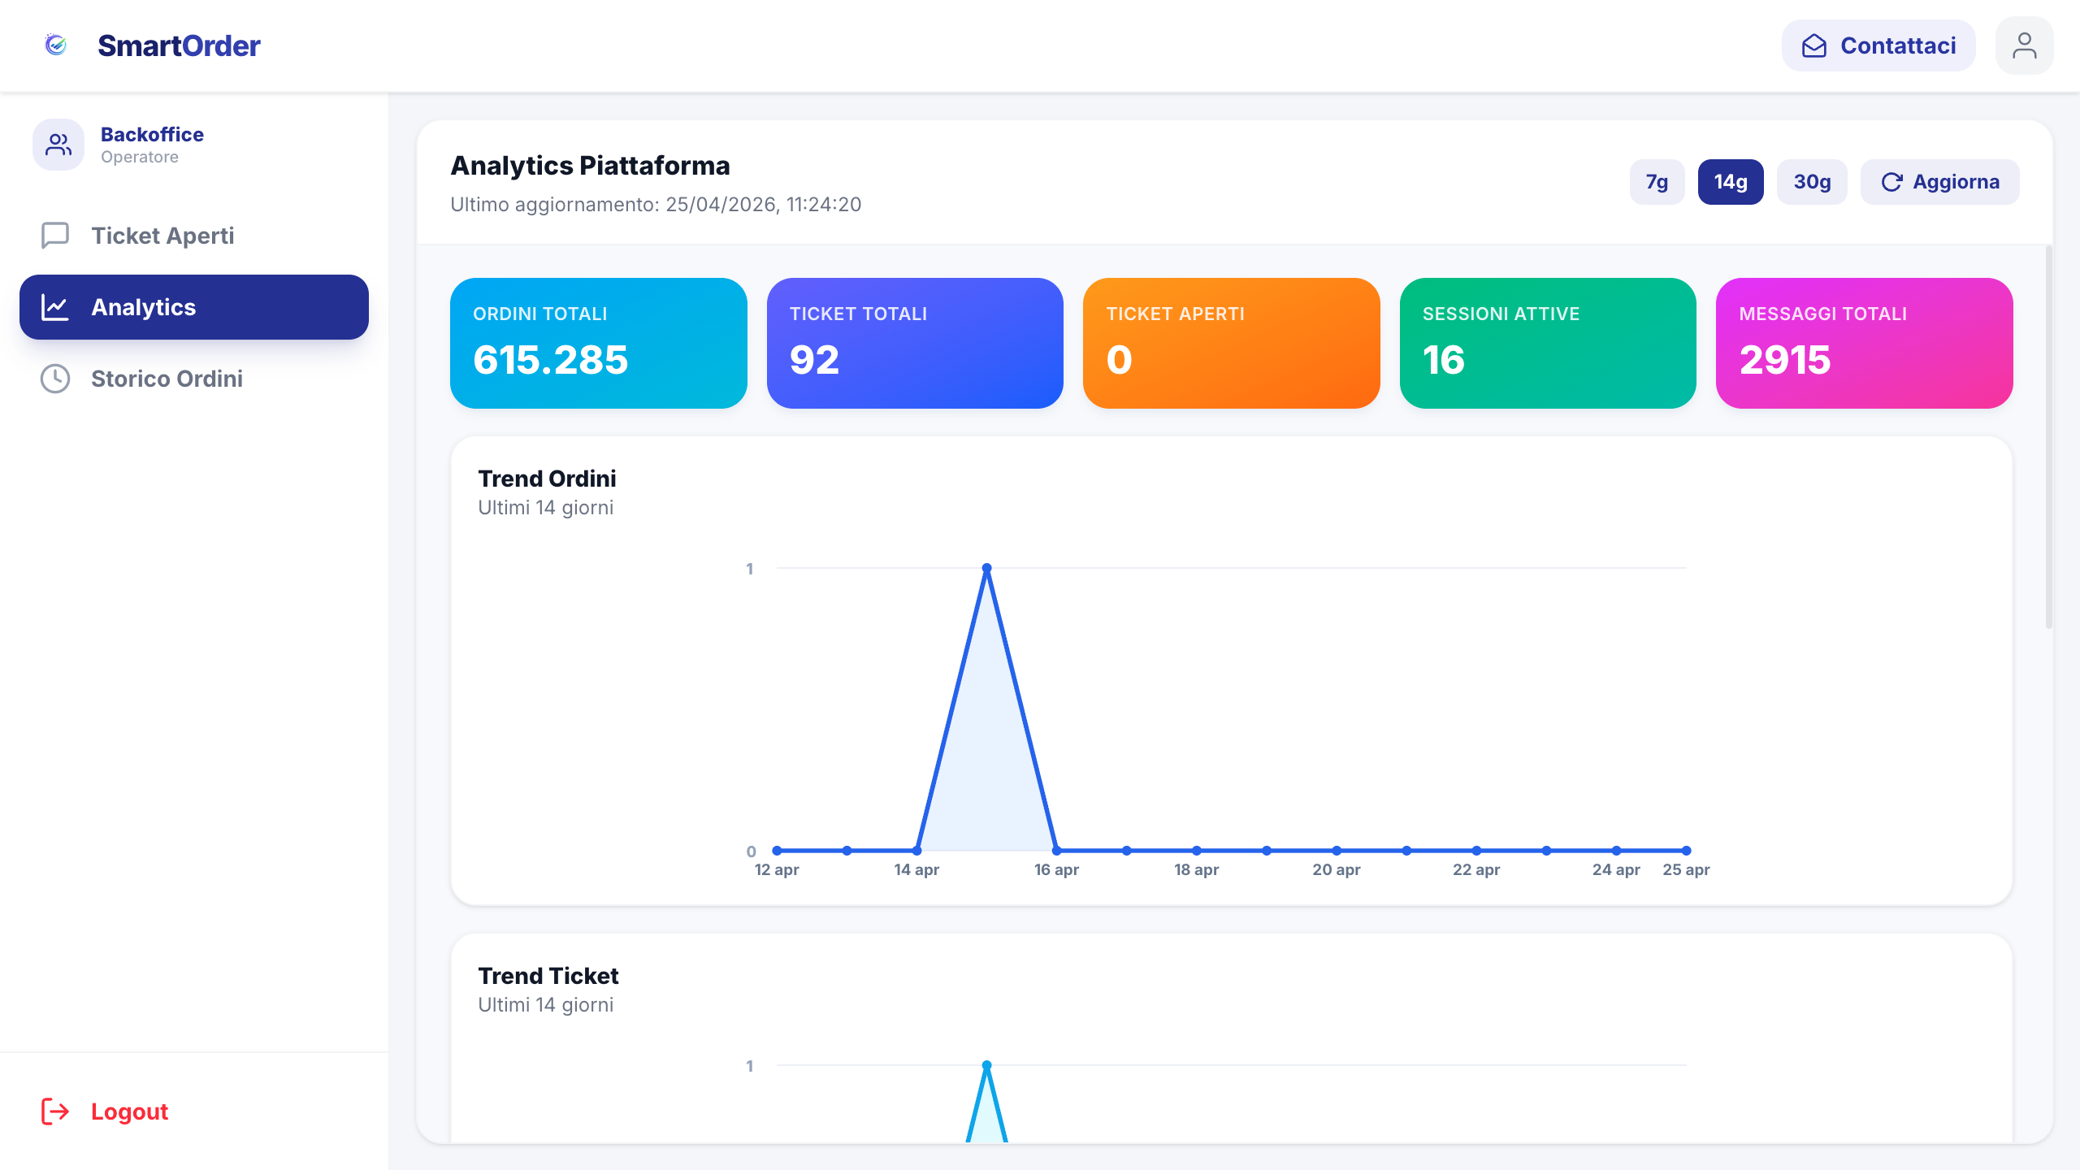The height and width of the screenshot is (1170, 2080).
Task: Click the envelope icon in Contattaci
Action: coord(1813,45)
